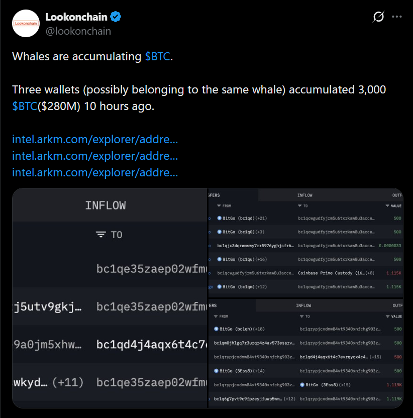This screenshot has height=418, width=413.
Task: Click the BitGo (bc1qd) entry icon
Action: click(220, 219)
